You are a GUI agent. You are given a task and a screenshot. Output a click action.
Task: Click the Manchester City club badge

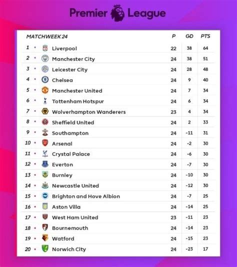tap(45, 58)
